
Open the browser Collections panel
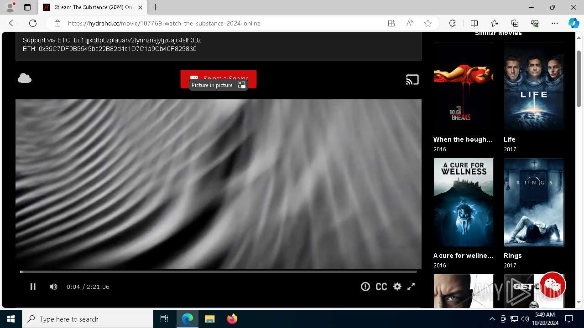pyautogui.click(x=515, y=23)
